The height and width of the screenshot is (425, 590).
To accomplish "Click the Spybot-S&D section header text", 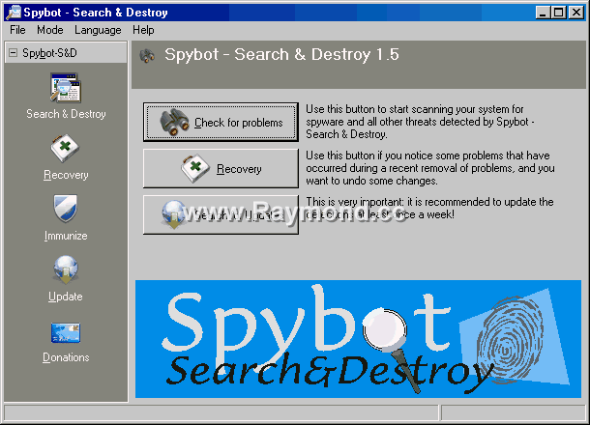I will point(49,53).
